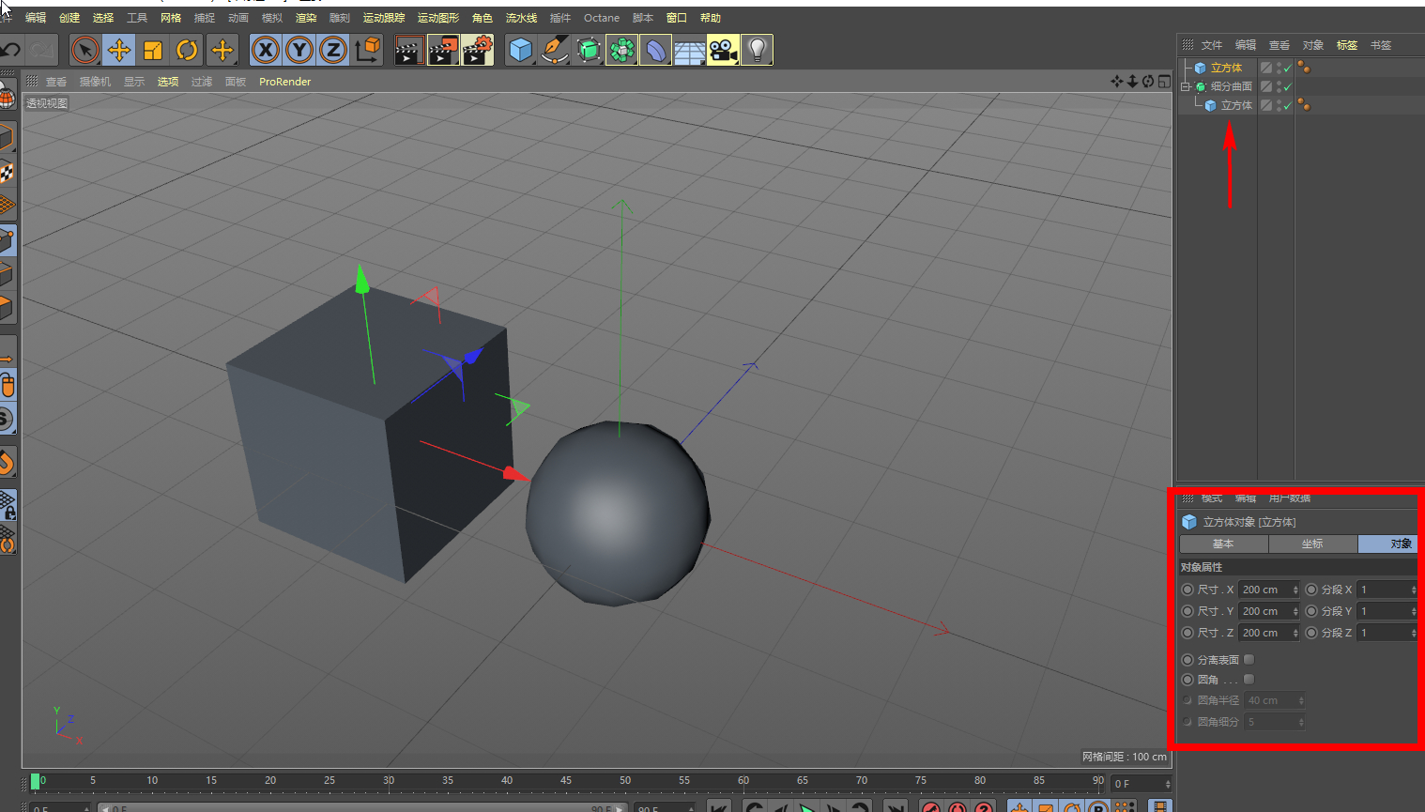The image size is (1425, 812).
Task: Select 细分曲面 object in object manager
Action: pos(1231,86)
